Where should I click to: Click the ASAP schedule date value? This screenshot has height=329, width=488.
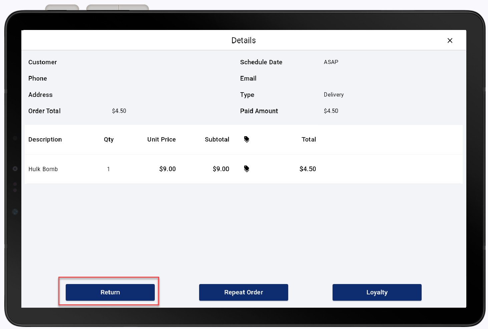point(331,62)
